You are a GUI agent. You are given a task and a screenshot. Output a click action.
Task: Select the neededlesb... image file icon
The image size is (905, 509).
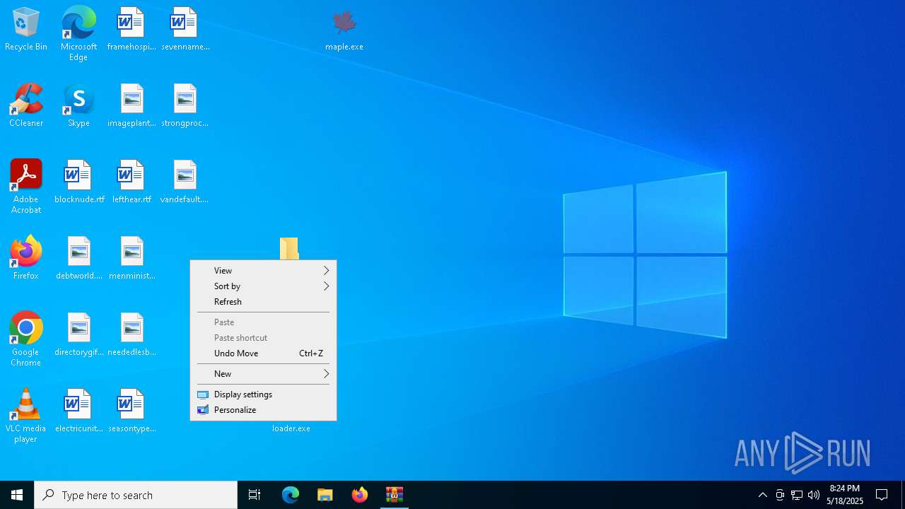click(132, 335)
